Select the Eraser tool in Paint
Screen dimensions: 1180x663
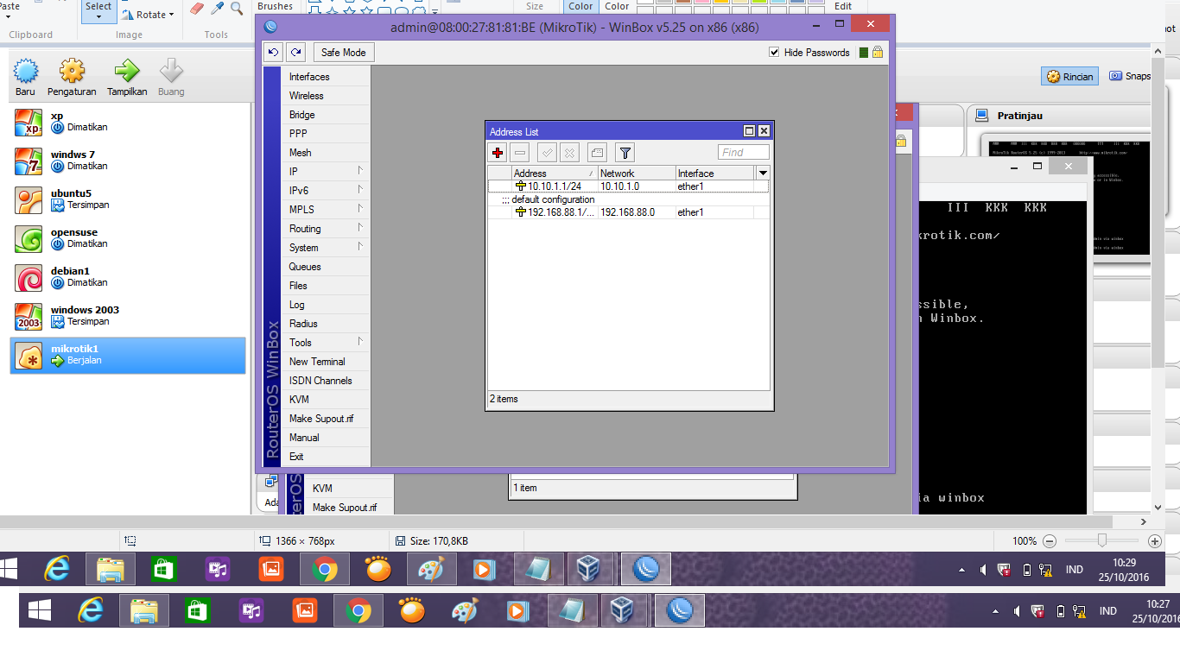pos(196,9)
